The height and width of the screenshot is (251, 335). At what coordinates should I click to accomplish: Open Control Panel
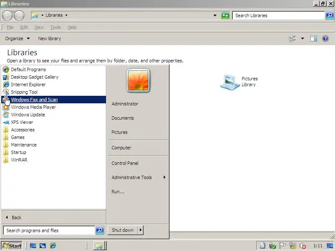click(x=138, y=163)
